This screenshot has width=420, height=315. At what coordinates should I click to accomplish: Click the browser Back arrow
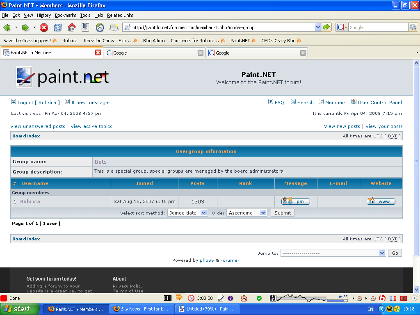point(7,27)
